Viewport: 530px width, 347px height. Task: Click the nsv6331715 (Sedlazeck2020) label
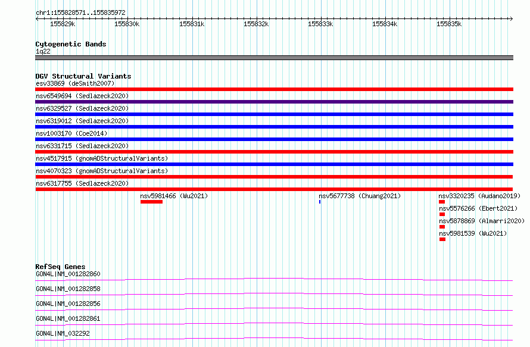pos(82,146)
